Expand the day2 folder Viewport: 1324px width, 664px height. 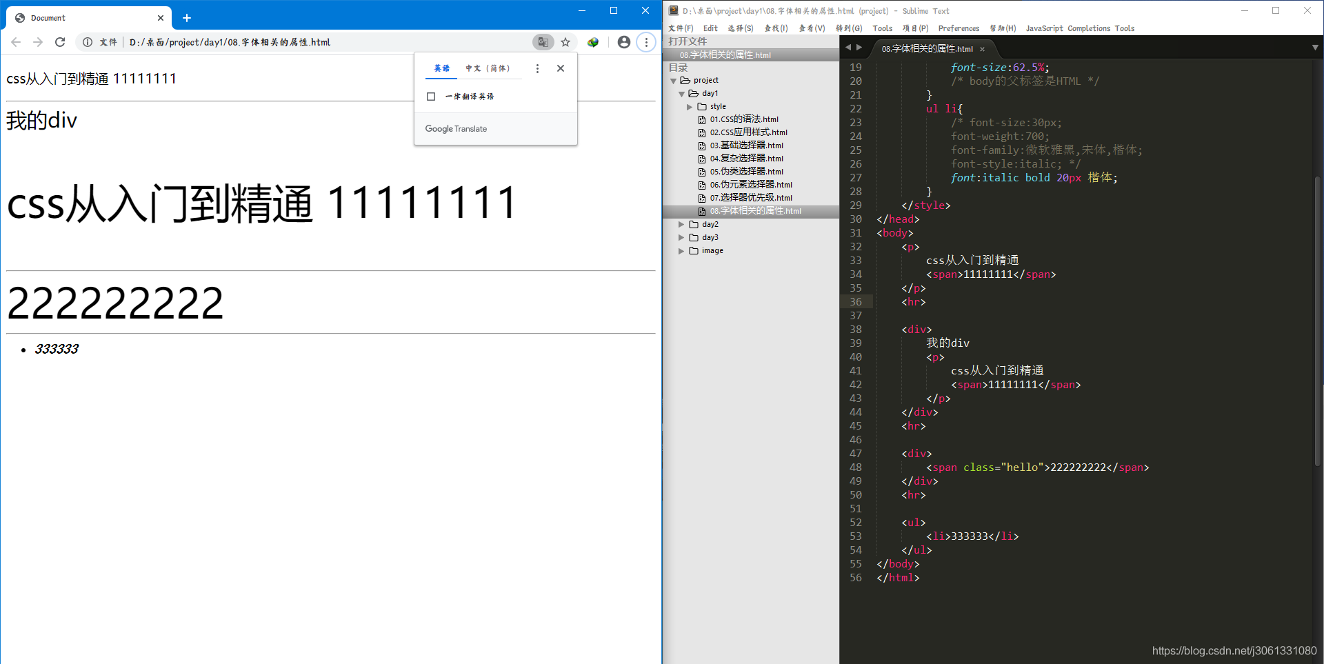(x=681, y=225)
